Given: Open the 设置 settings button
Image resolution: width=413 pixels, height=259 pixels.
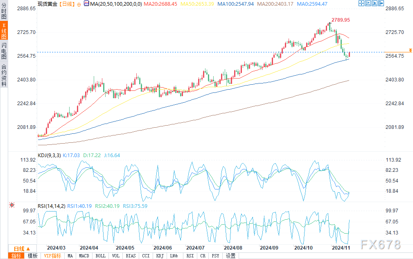Looking at the screenshot, I should tap(231, 256).
